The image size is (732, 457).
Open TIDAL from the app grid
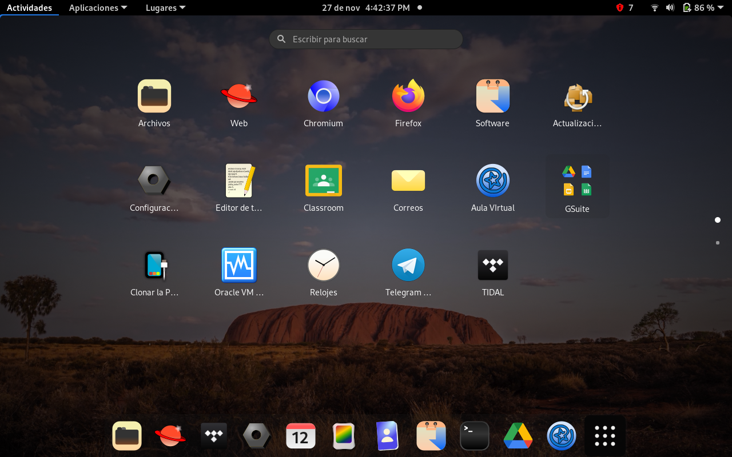click(493, 265)
